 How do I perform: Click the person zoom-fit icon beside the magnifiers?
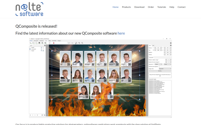tap(76, 43)
